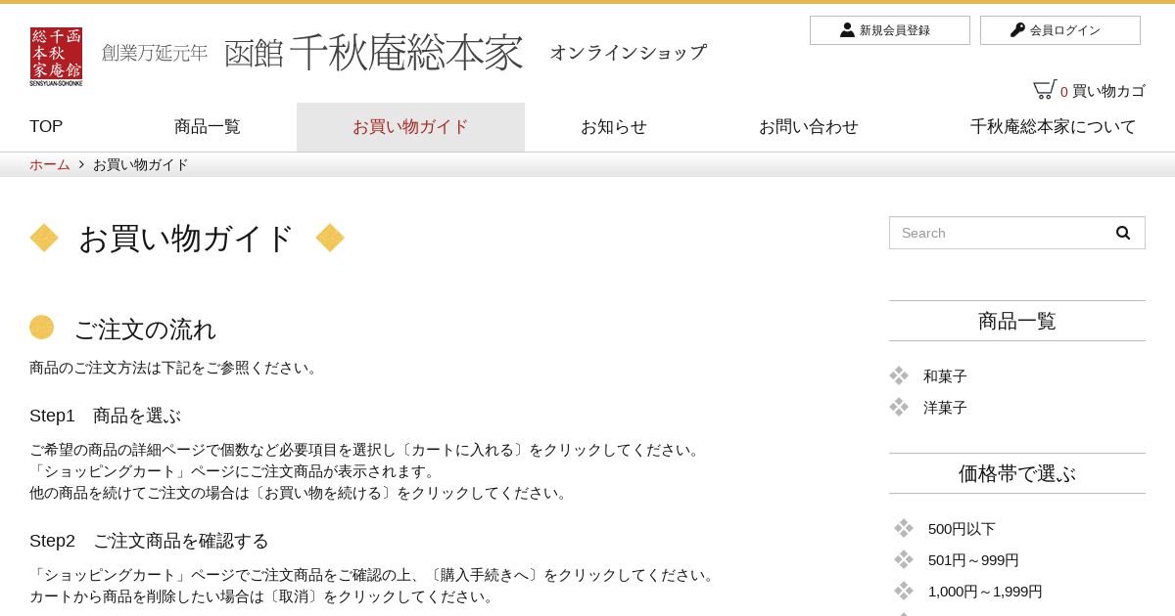This screenshot has width=1175, height=616.
Task: Click Step1 商品を選ぶ heading
Action: coord(106,416)
